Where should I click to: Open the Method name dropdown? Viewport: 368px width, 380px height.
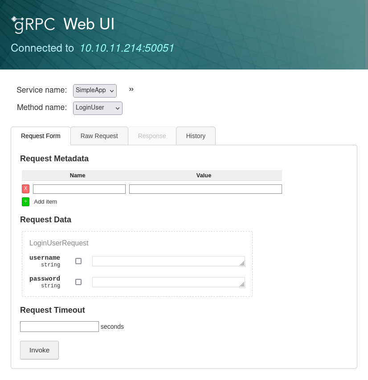[98, 108]
